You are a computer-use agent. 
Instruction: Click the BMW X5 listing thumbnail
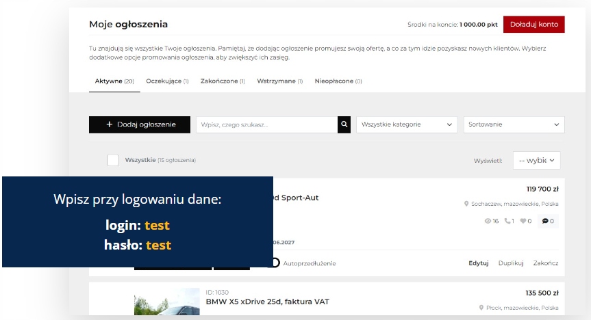166,302
